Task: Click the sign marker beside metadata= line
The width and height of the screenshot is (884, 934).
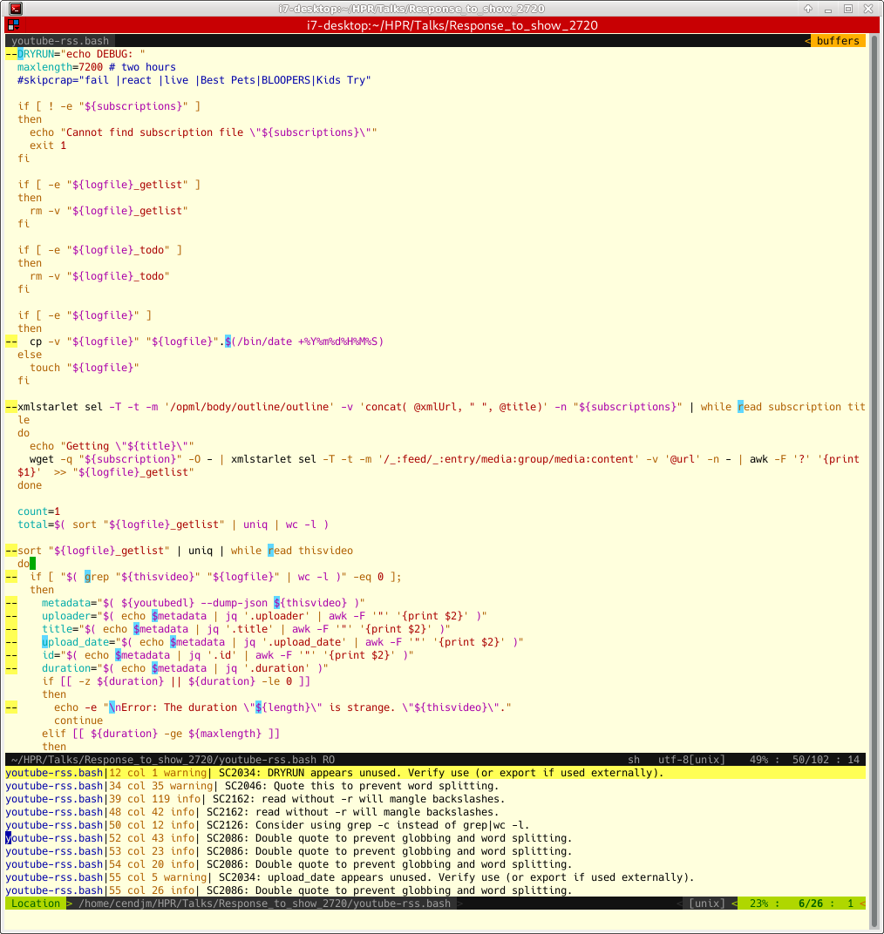Action: coord(11,603)
